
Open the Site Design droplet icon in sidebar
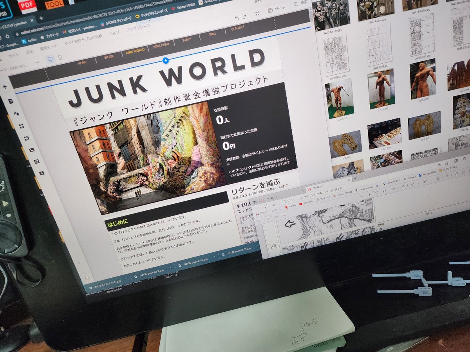(16, 113)
